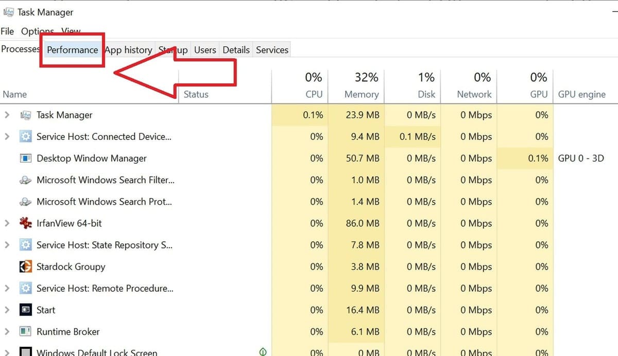Viewport: 618px width, 356px height.
Task: Click the 0.1% CPU value for Task Manager
Action: tap(313, 115)
